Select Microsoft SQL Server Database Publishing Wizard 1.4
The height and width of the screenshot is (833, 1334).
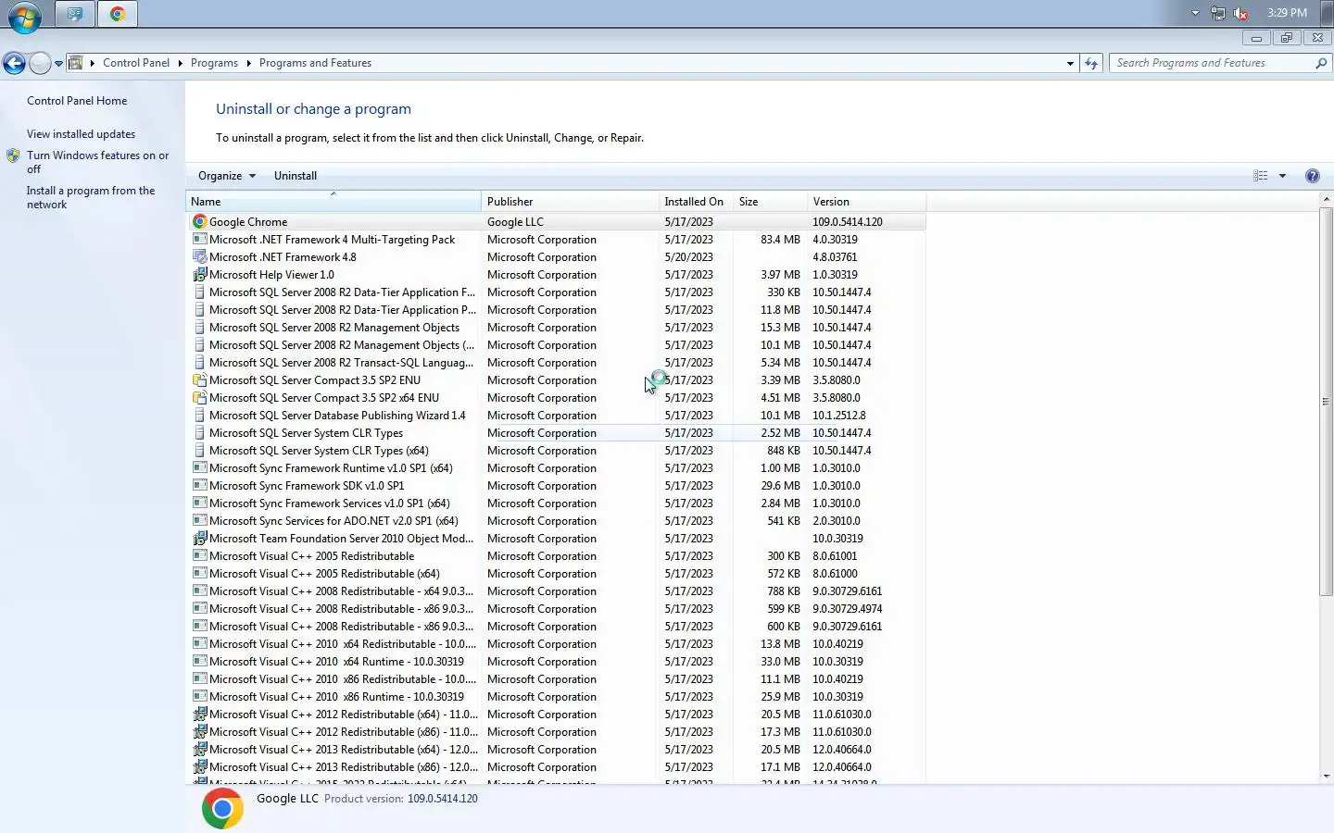pos(556,416)
